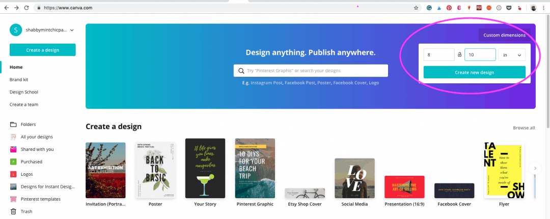Viewport: 550px width, 219px height.
Task: Open the Folders sidebar item
Action: (28, 124)
